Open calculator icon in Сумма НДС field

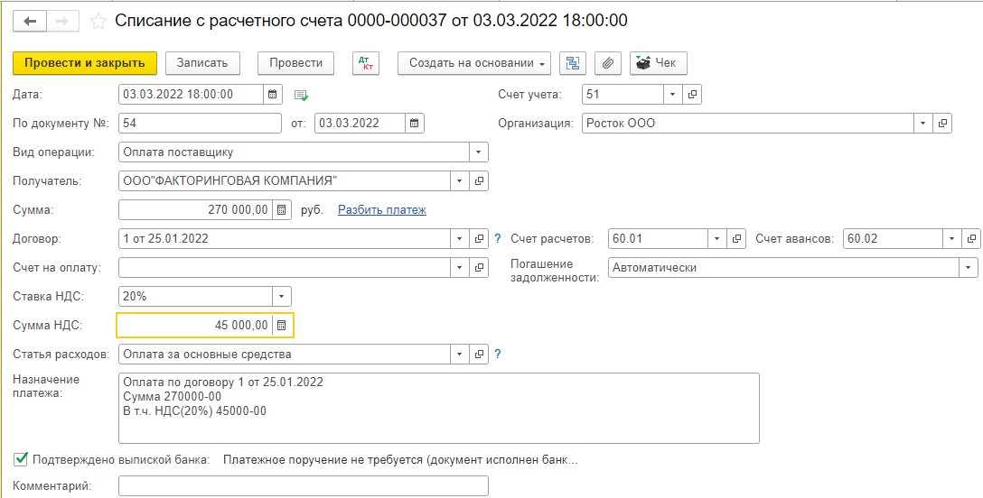[x=282, y=326]
